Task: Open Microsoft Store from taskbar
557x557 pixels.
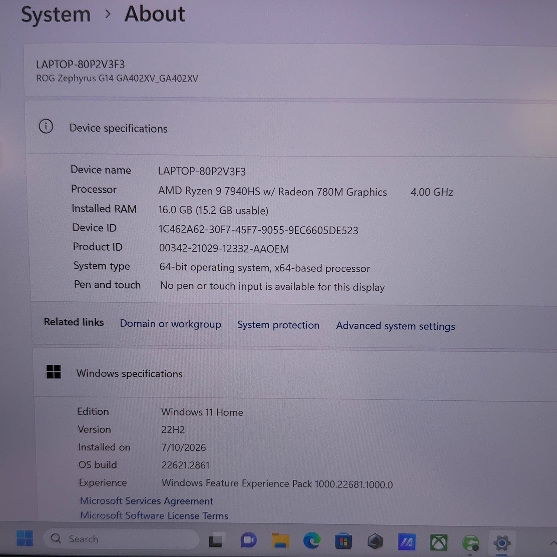Action: click(343, 542)
